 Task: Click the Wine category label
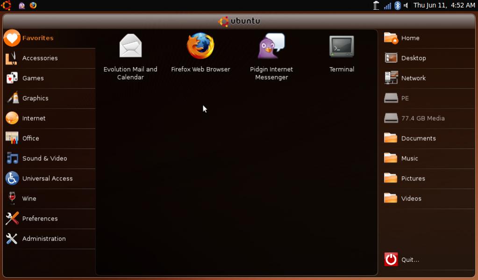(x=29, y=199)
